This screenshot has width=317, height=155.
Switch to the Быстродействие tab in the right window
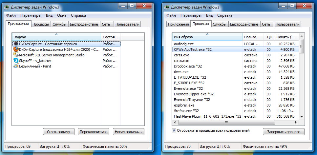pos(244,25)
